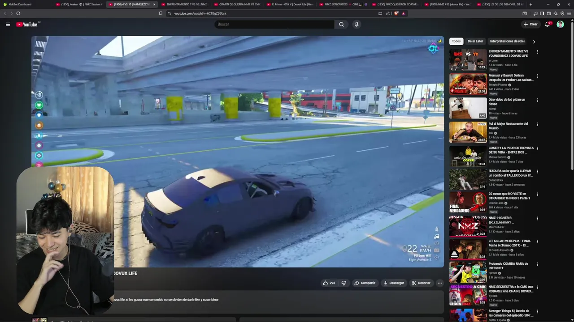
Task: Start voice search with the microphone icon
Action: coord(357,24)
